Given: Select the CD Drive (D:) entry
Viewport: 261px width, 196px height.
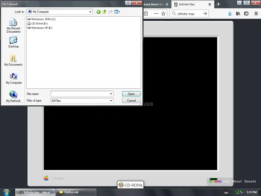Looking at the screenshot, I should pyautogui.click(x=37, y=23).
